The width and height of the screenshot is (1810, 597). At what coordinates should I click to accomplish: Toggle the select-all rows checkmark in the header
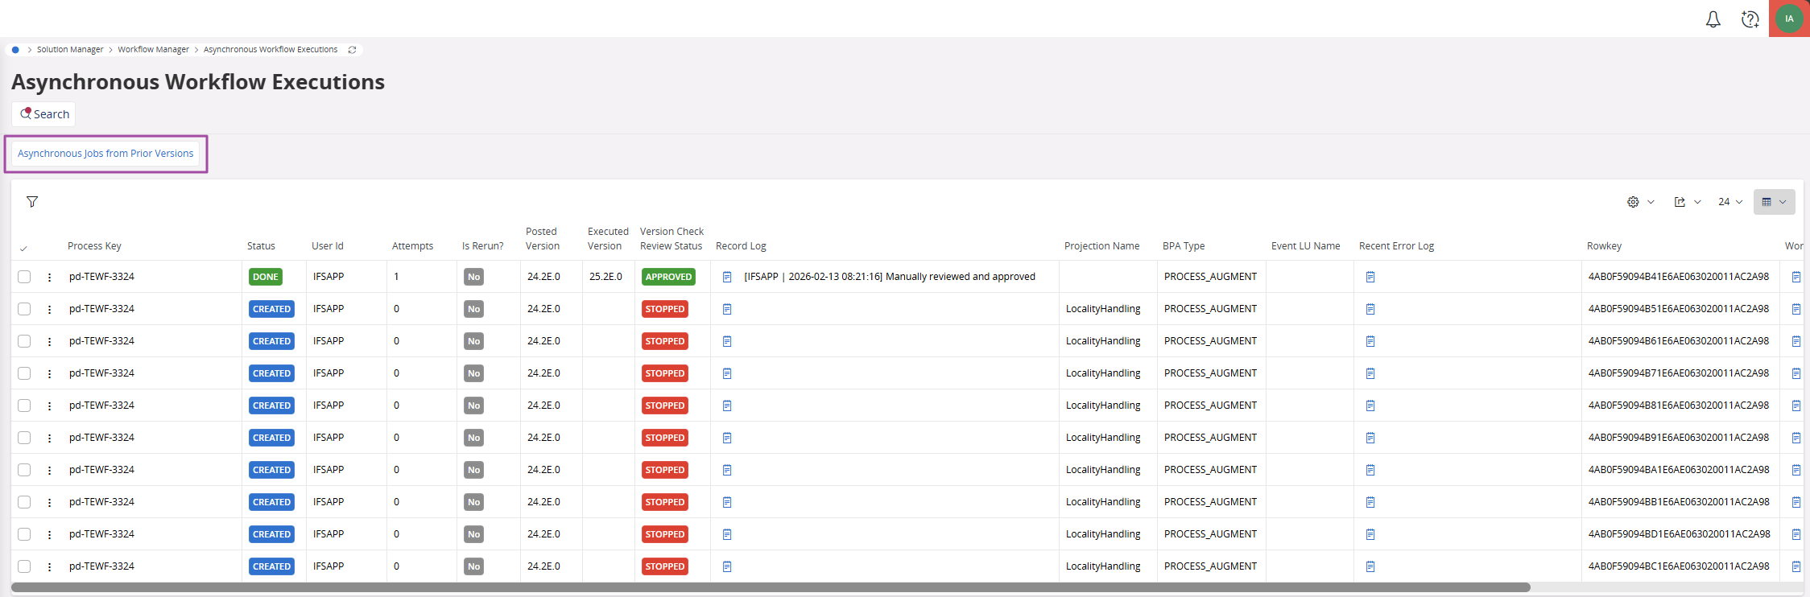tap(23, 248)
